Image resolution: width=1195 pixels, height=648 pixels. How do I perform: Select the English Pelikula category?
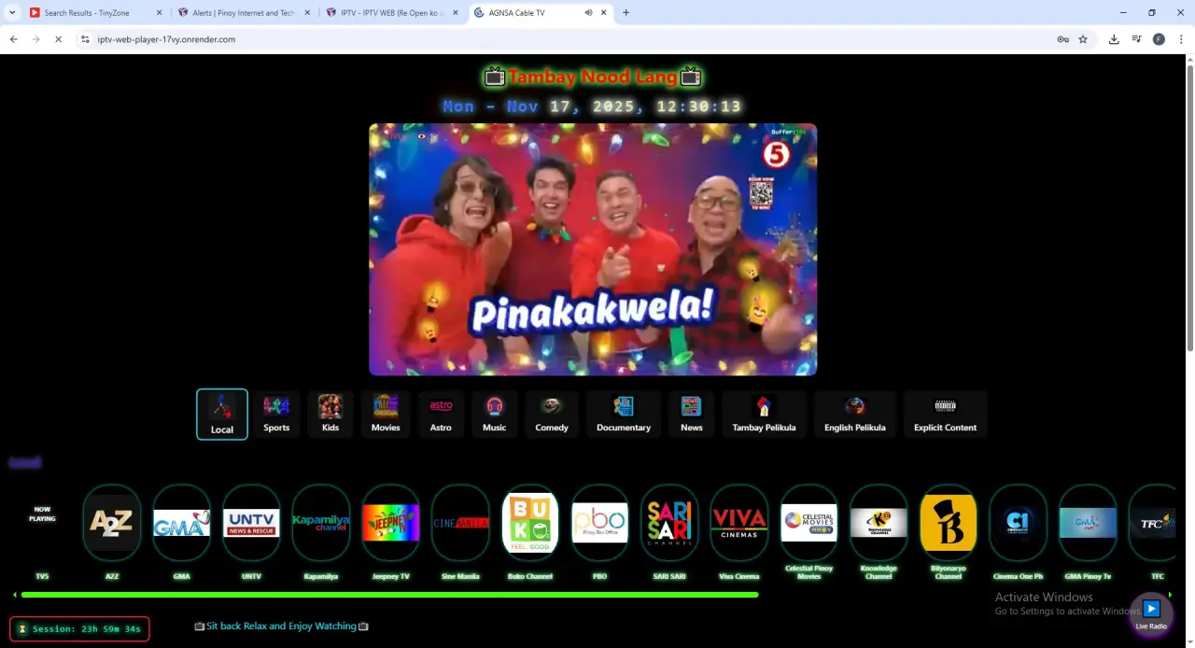pos(855,414)
